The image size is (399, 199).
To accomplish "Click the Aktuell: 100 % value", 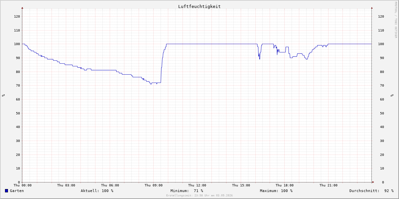I will pos(97,191).
